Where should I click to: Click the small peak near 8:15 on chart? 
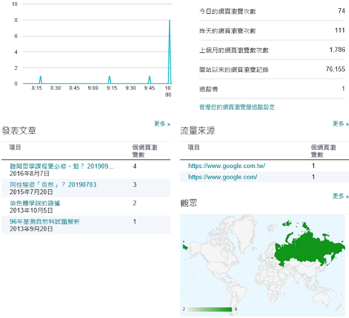[40, 80]
